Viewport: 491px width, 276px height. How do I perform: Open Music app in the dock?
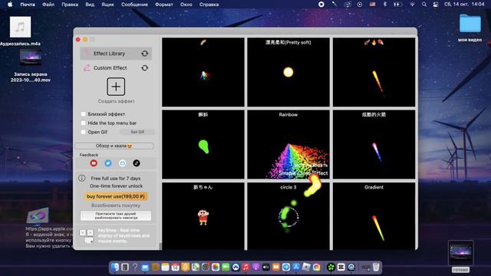pos(245,267)
